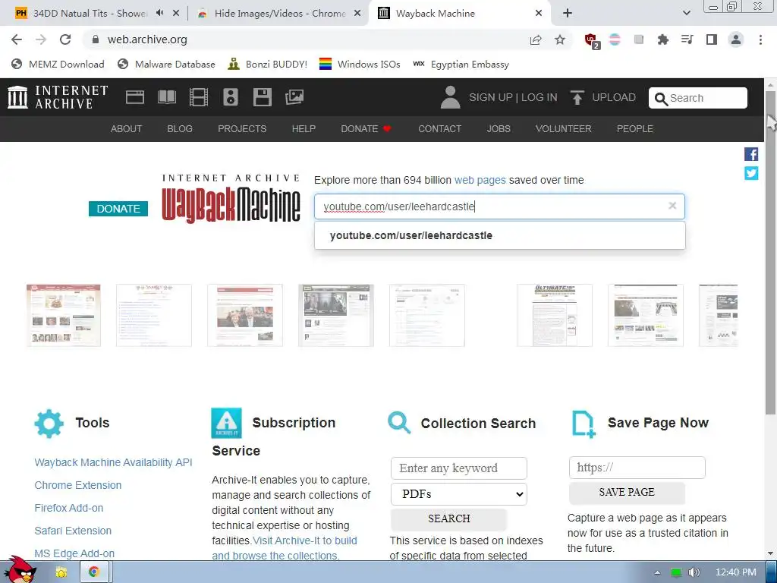Open Chrome from the taskbar
The height and width of the screenshot is (583, 777).
(x=93, y=572)
